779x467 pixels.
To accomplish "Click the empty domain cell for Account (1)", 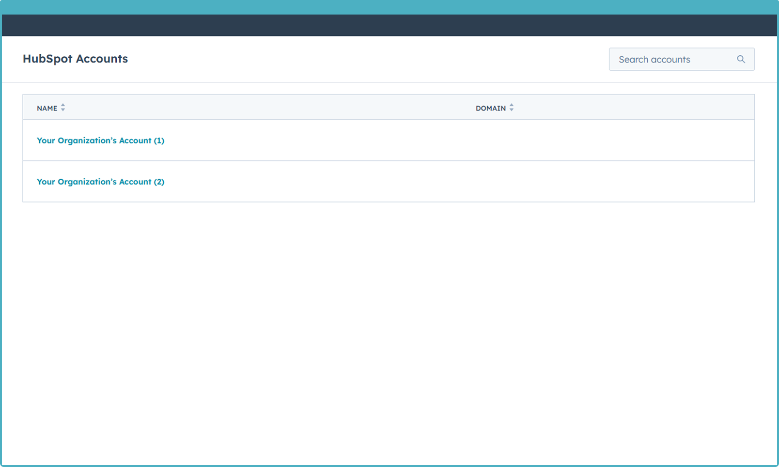I will click(x=581, y=140).
